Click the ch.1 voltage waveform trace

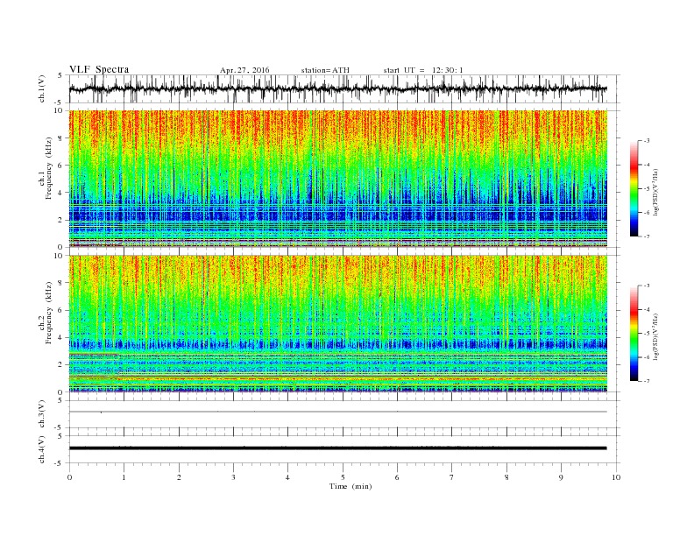point(337,88)
